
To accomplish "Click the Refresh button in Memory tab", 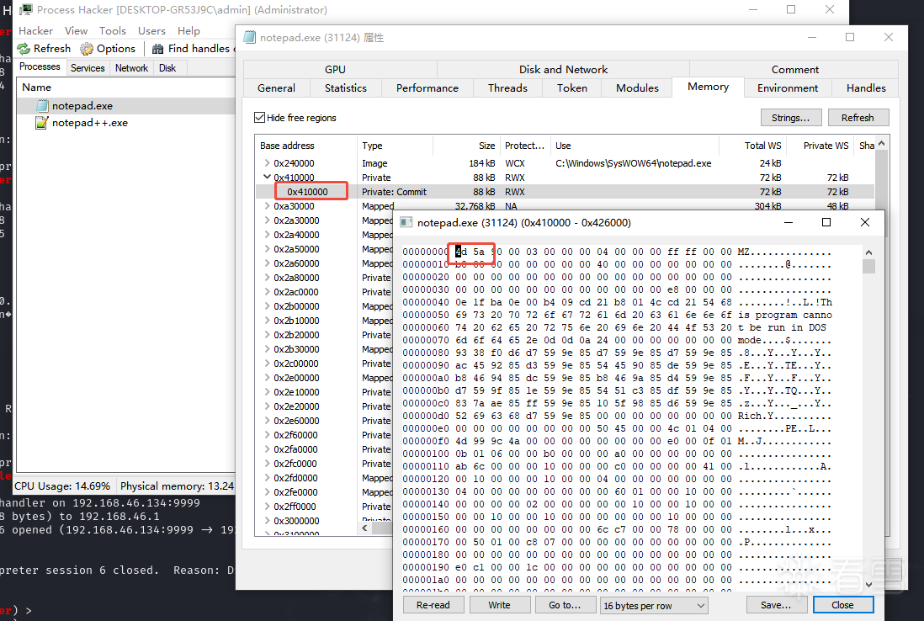I will [x=858, y=118].
